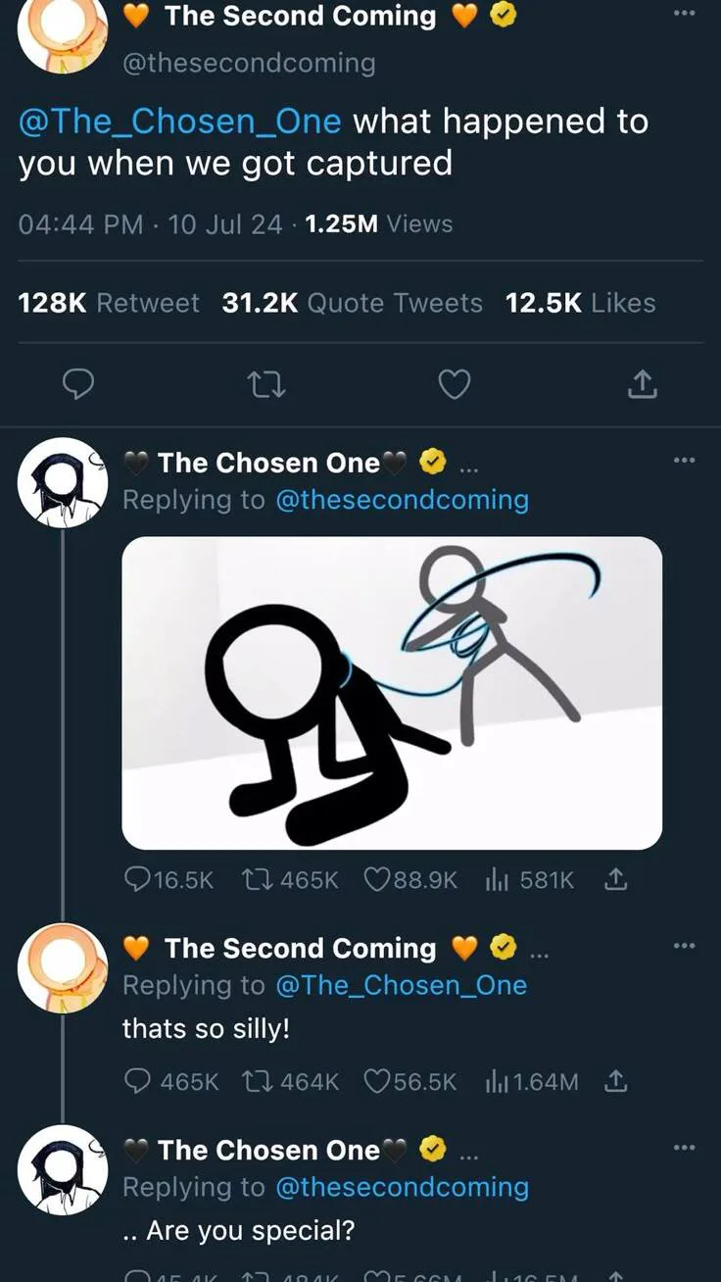
Task: Open more options on "thats so silly!" reply
Action: pyautogui.click(x=685, y=946)
